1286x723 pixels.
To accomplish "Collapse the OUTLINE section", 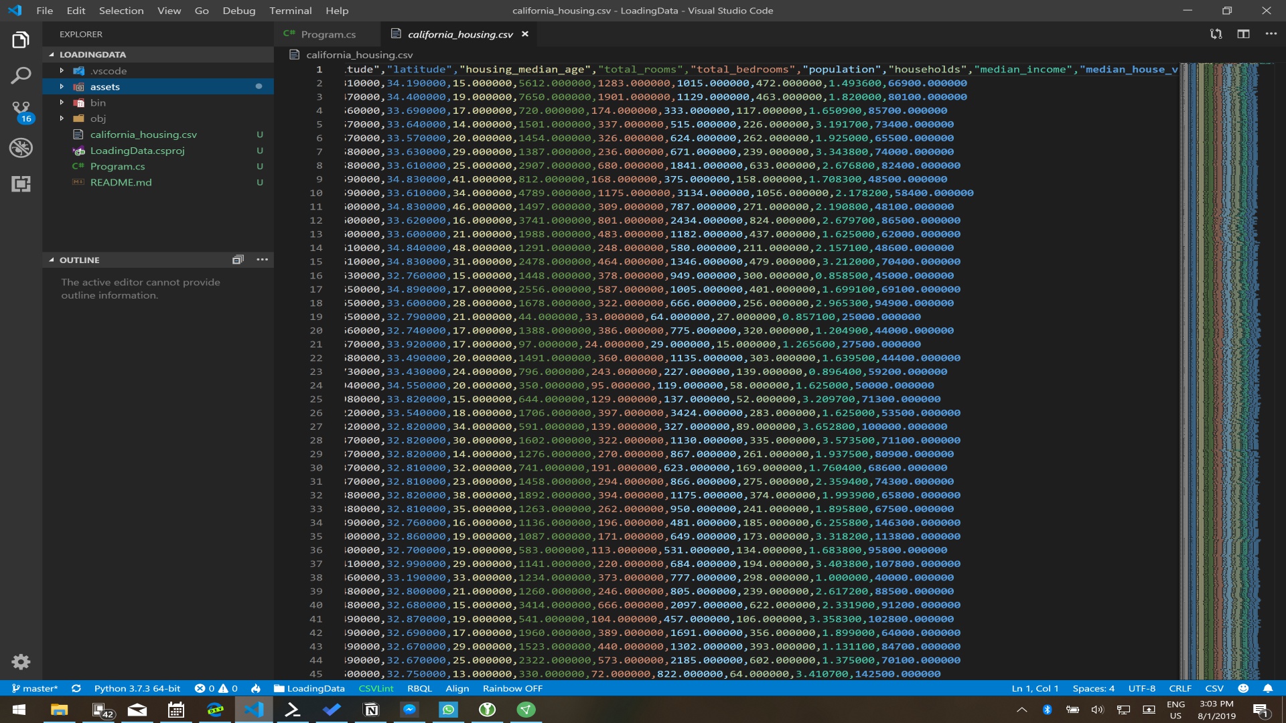I will click(79, 260).
